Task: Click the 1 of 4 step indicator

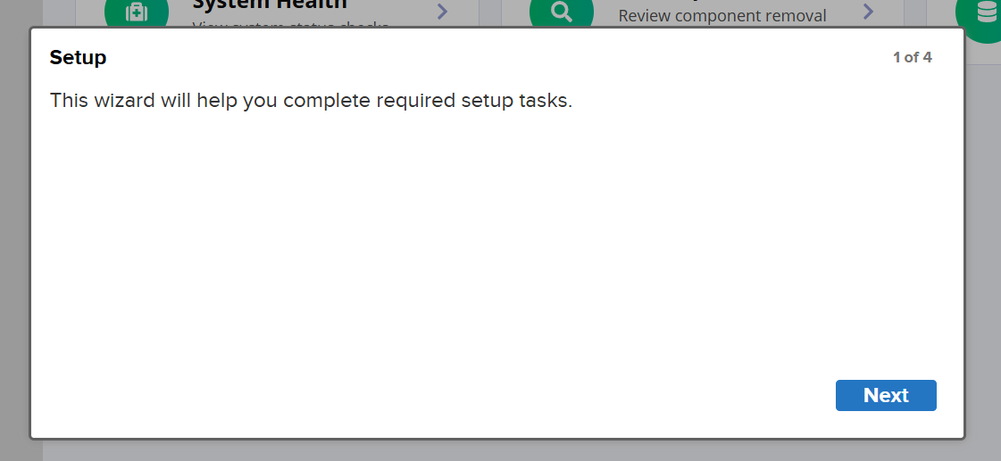Action: [912, 57]
